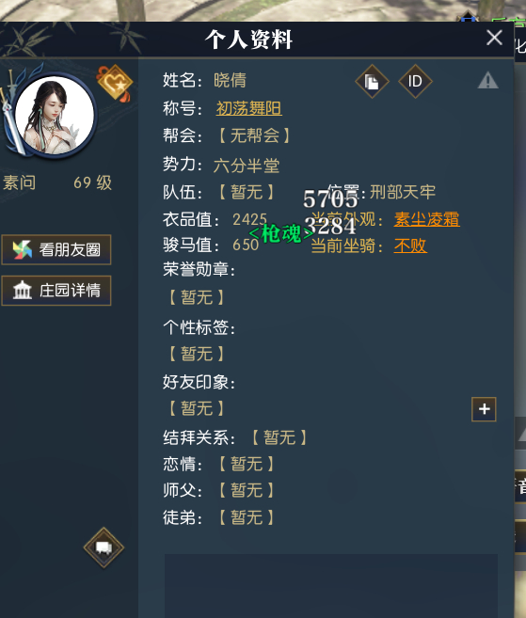Click the ID diamond icon
526x618 pixels.
pyautogui.click(x=415, y=82)
